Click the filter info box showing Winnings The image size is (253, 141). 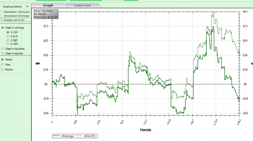coord(46,14)
